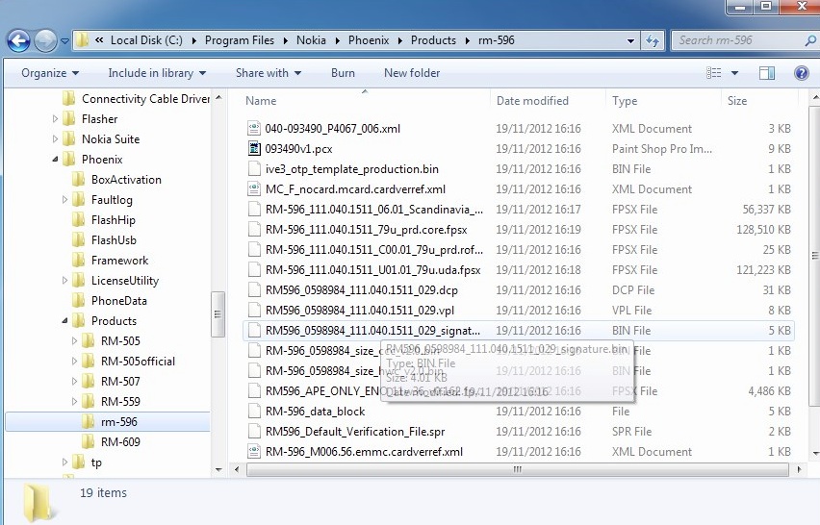Screen dimensions: 820x525
Task: Select the FlashHip folder in tree
Action: (x=103, y=220)
